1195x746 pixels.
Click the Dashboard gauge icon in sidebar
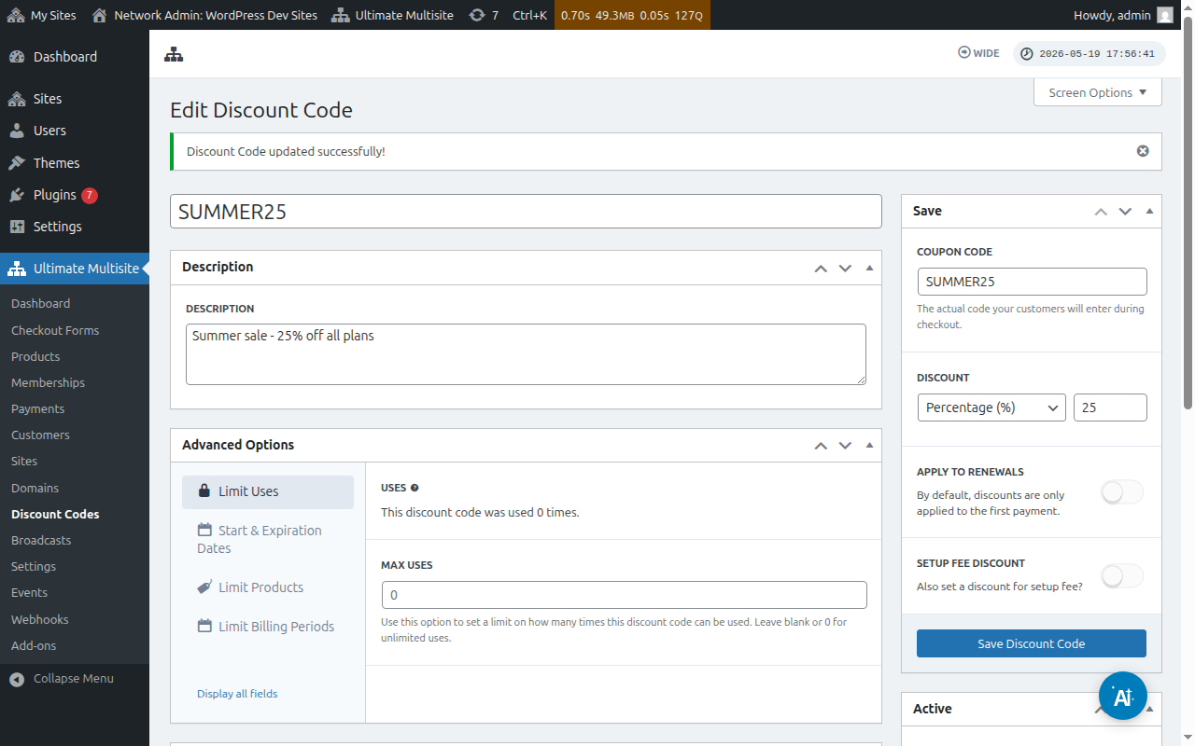(x=17, y=57)
